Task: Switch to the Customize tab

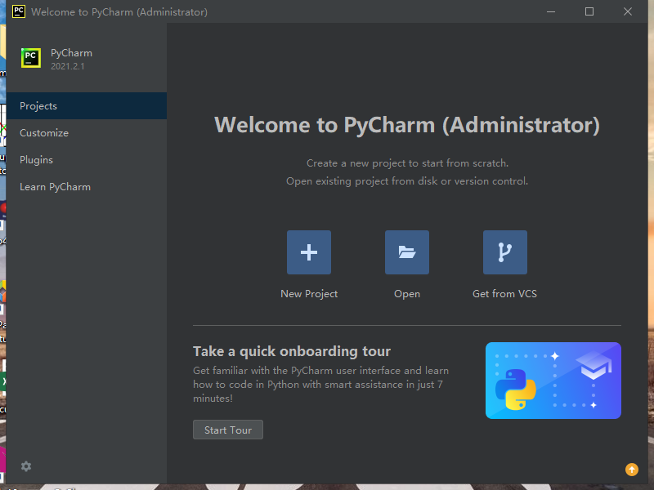Action: [x=87, y=133]
